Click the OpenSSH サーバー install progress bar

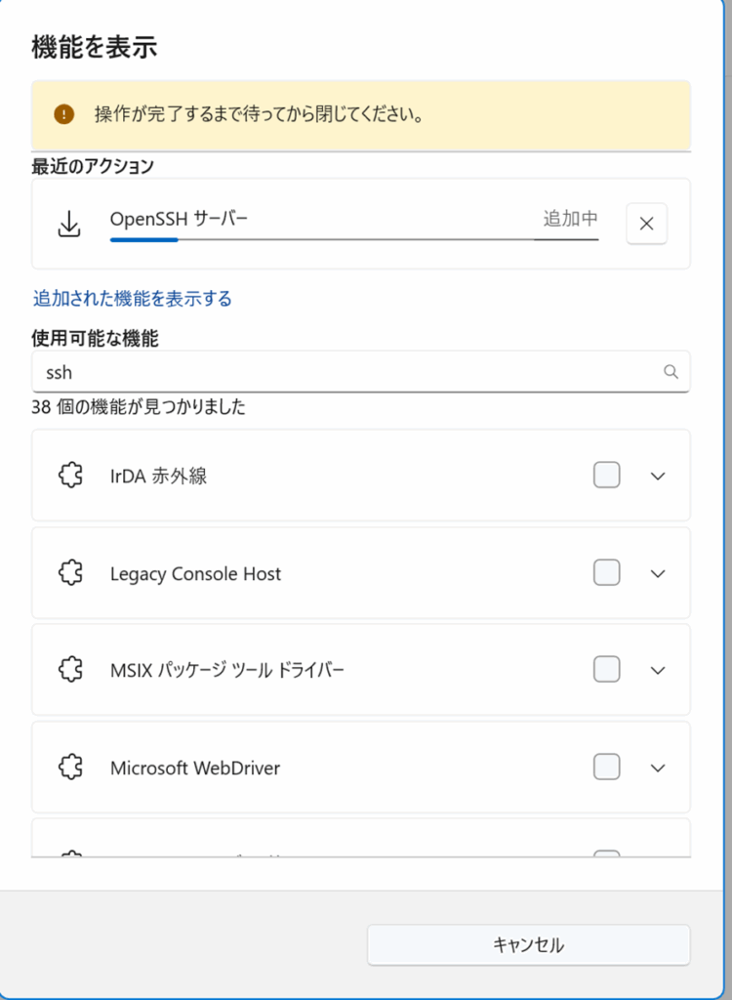click(x=353, y=239)
